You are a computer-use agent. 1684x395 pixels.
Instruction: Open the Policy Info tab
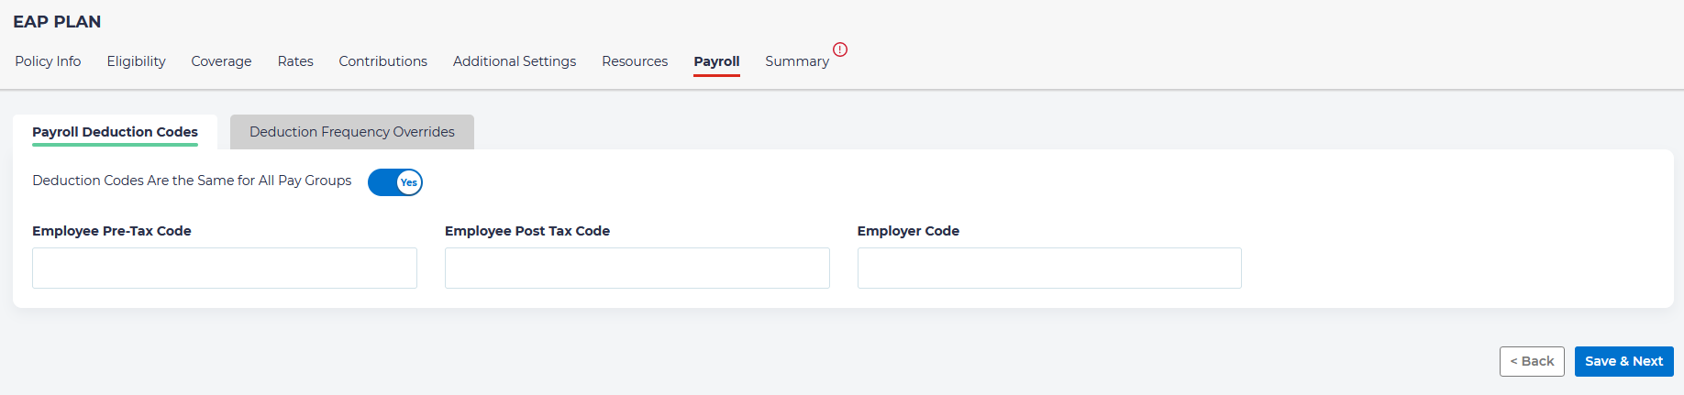click(48, 61)
